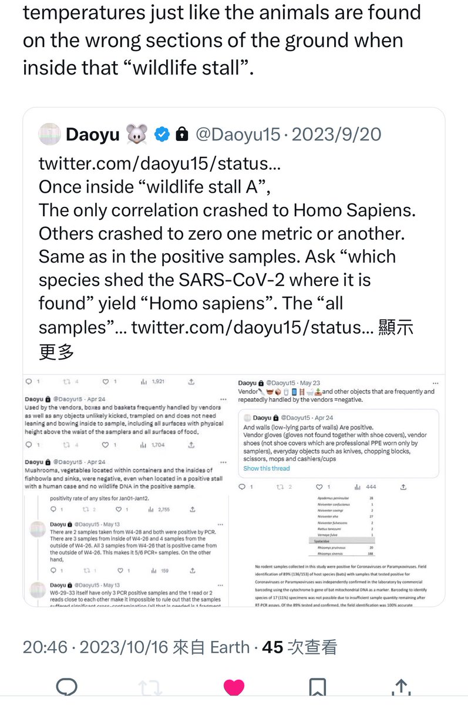Open the @Daoyu15 handle
Image resolution: width=468 pixels, height=705 pixels.
tap(237, 135)
